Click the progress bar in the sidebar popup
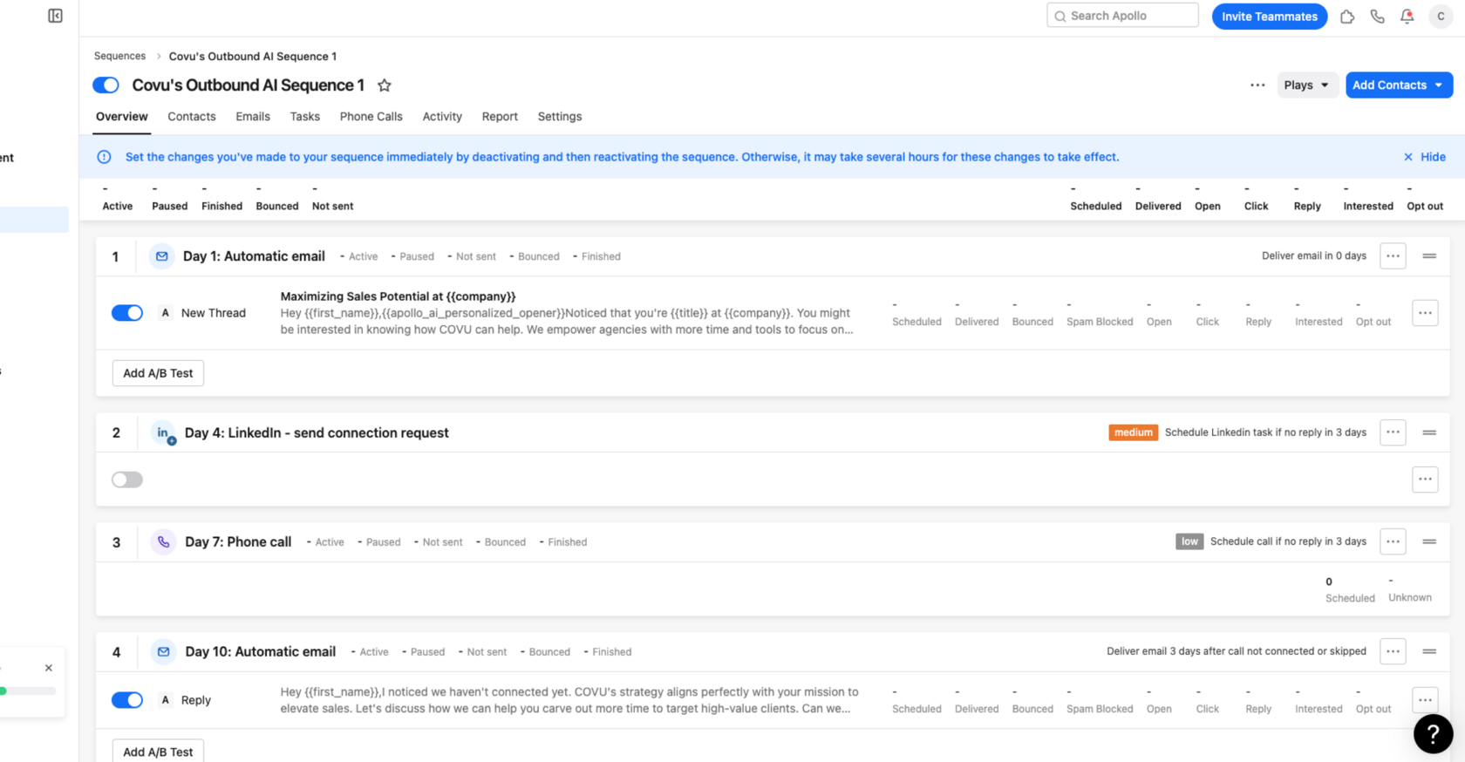The image size is (1465, 762). [x=28, y=691]
